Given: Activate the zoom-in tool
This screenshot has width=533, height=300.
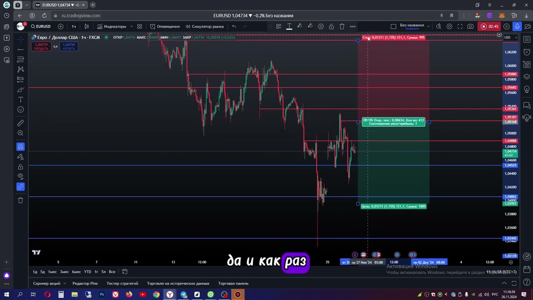Looking at the screenshot, I should point(20,133).
